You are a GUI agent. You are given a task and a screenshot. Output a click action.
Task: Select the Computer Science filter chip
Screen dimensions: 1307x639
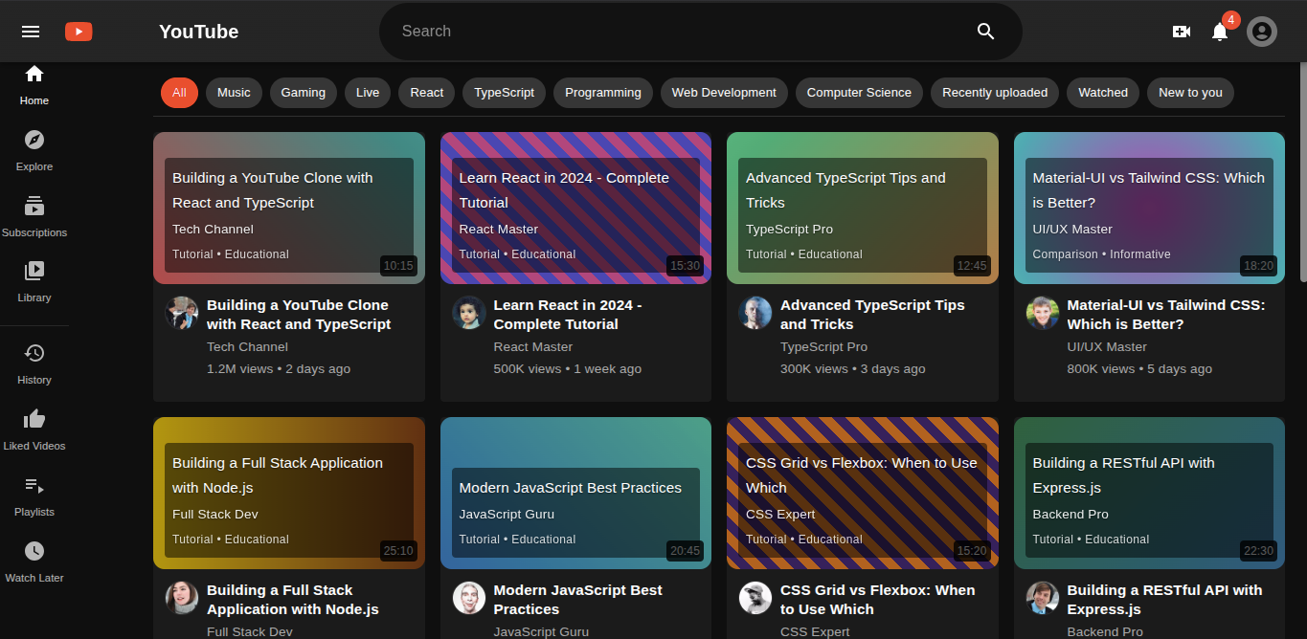coord(859,93)
